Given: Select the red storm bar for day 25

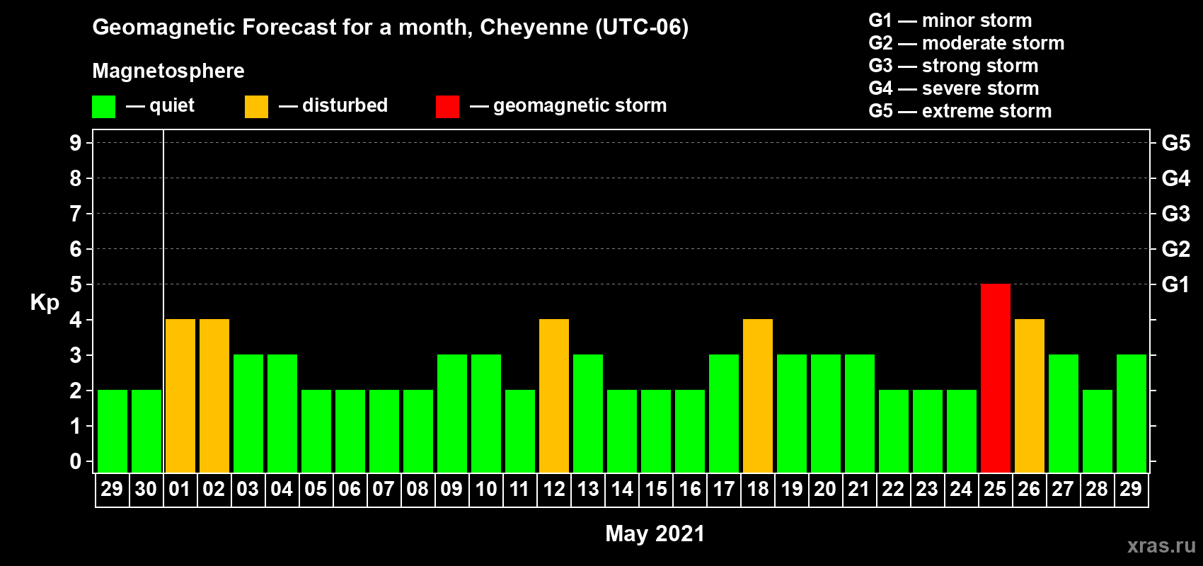Looking at the screenshot, I should pyautogui.click(x=996, y=379).
